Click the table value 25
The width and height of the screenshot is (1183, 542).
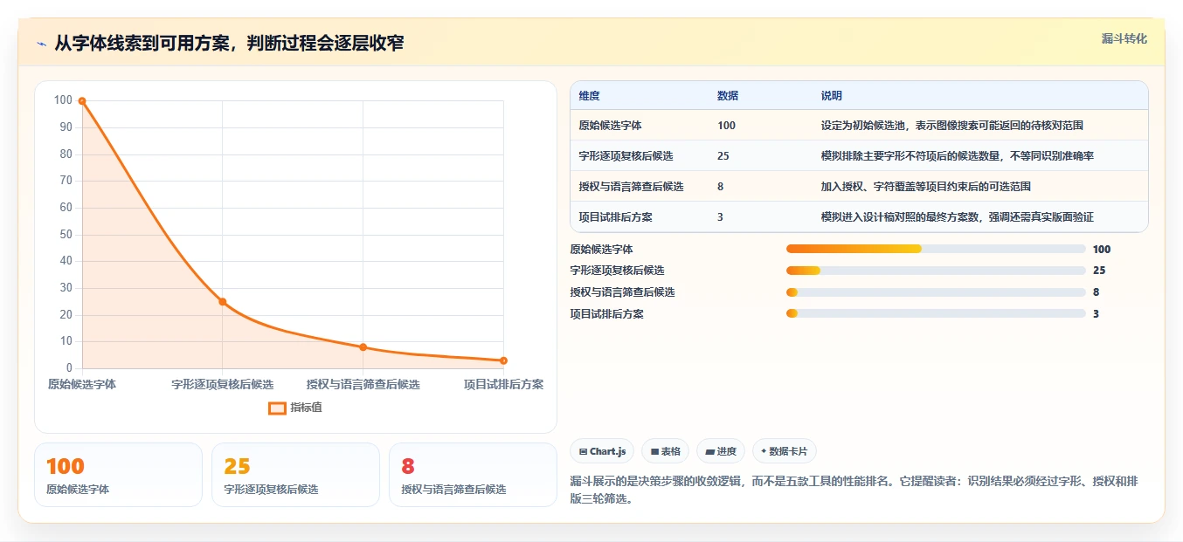click(x=723, y=156)
